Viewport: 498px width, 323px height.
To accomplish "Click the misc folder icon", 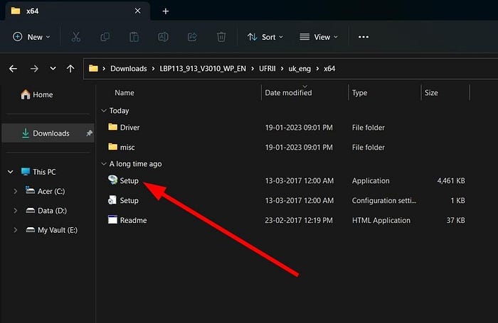I will pos(112,147).
